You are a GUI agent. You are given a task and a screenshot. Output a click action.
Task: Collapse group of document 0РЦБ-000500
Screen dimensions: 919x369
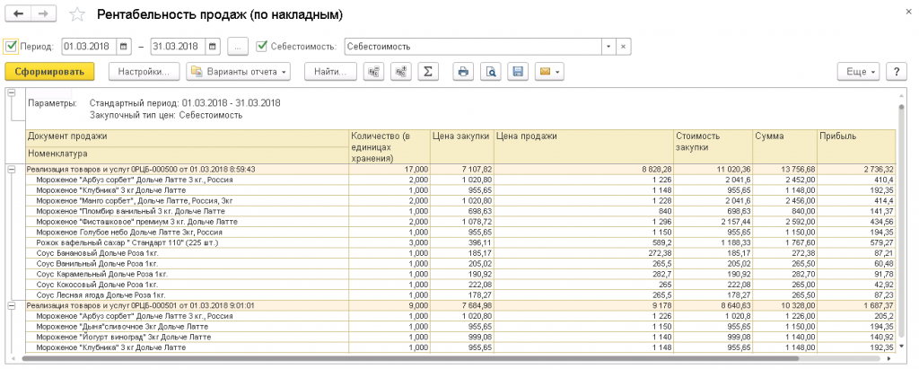(12, 169)
